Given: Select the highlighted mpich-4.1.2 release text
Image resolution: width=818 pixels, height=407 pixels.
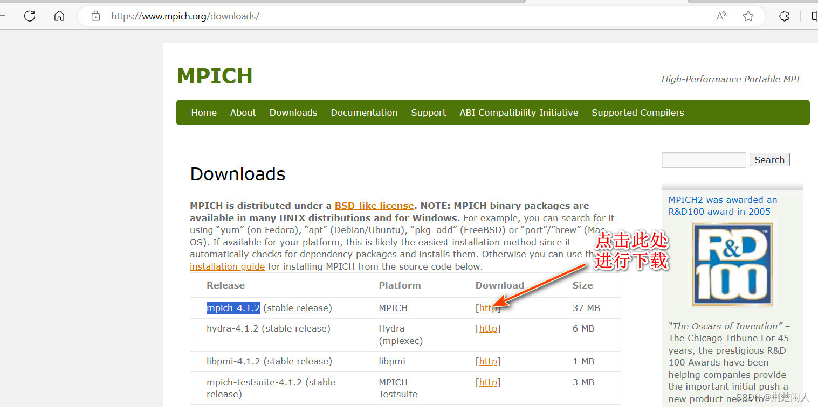Looking at the screenshot, I should (233, 308).
